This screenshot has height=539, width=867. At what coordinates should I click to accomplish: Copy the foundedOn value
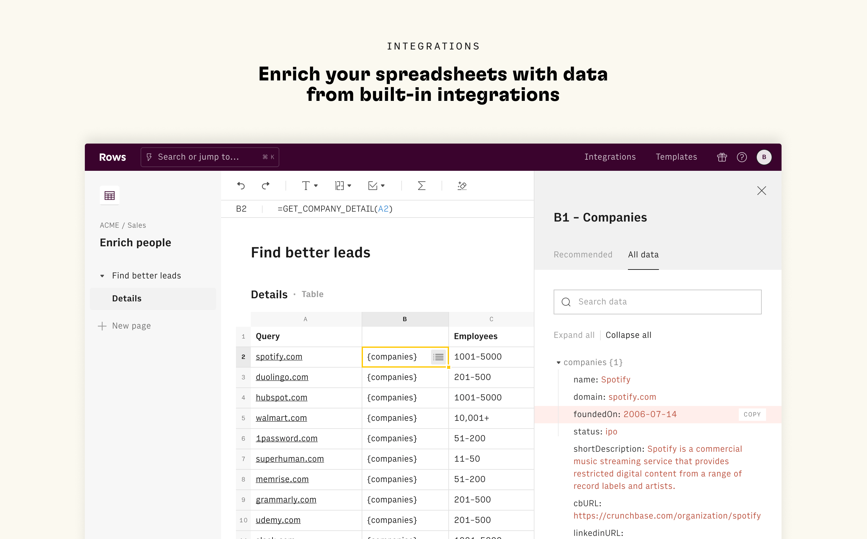(x=752, y=414)
